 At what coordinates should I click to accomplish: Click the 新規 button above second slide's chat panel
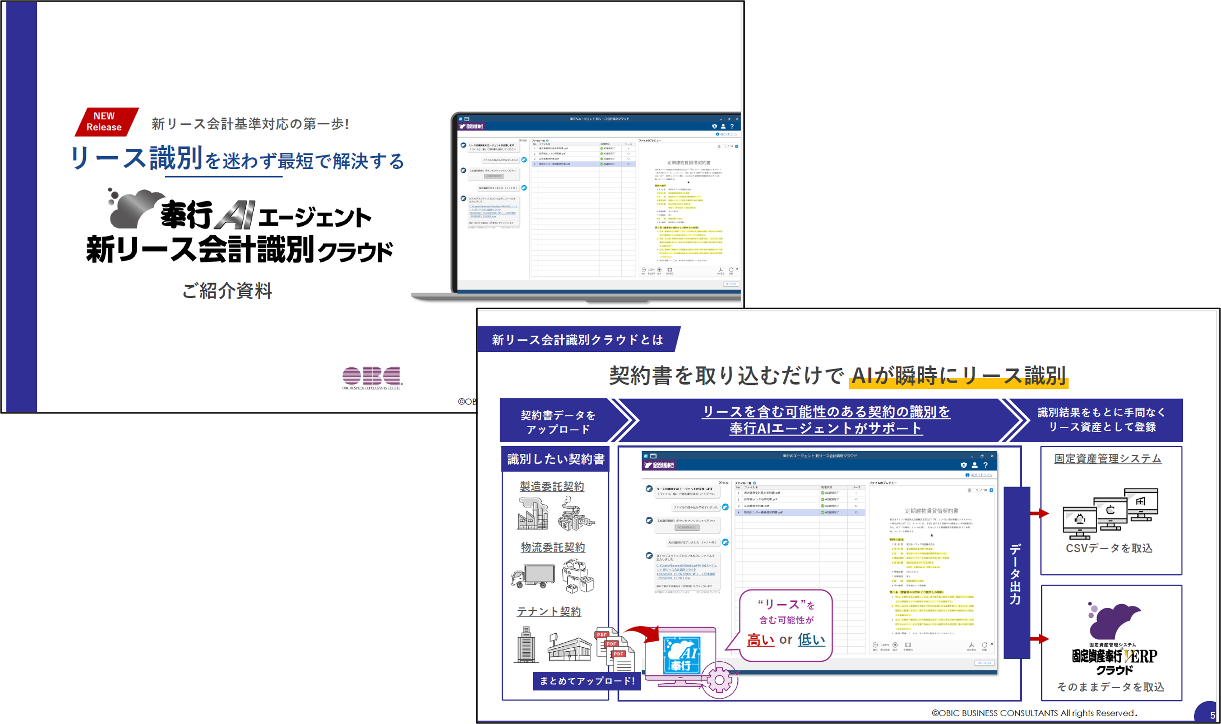(x=724, y=483)
